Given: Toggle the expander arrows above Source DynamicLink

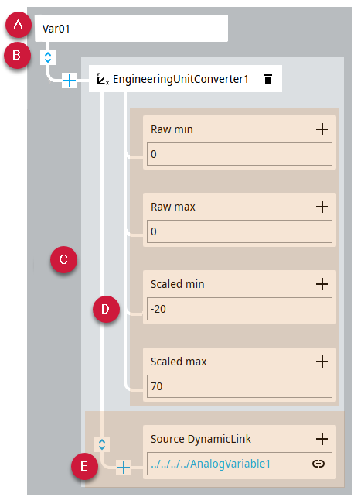Looking at the screenshot, I should (x=102, y=444).
